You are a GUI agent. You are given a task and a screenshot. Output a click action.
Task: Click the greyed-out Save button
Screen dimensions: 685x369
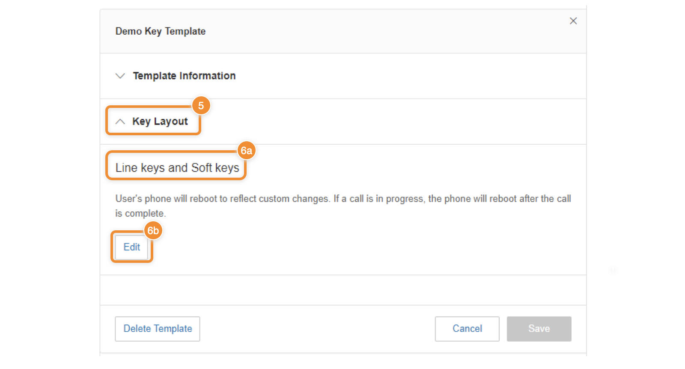click(539, 329)
